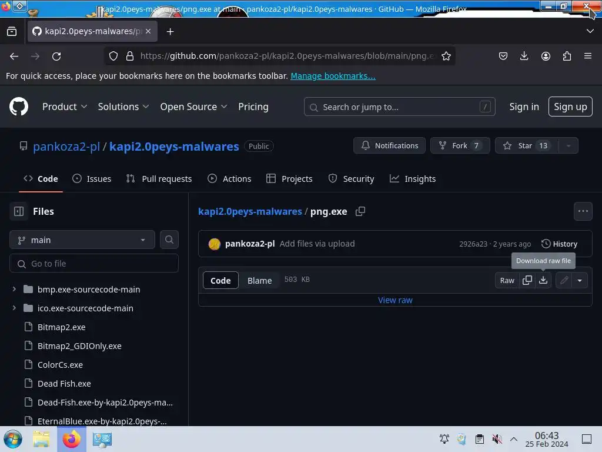Go back with the browser back arrow
The width and height of the screenshot is (602, 452).
pyautogui.click(x=14, y=56)
